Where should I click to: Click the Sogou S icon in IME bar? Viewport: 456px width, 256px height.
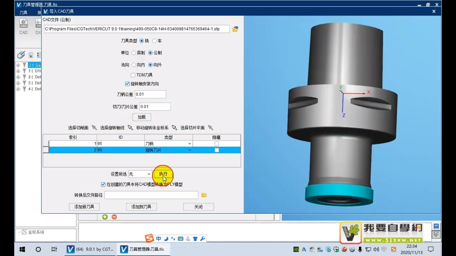(x=149, y=239)
